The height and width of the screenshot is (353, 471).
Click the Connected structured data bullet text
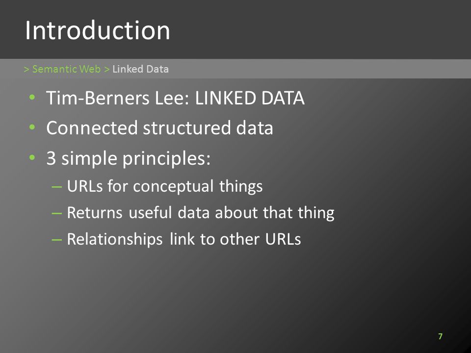pyautogui.click(x=160, y=128)
